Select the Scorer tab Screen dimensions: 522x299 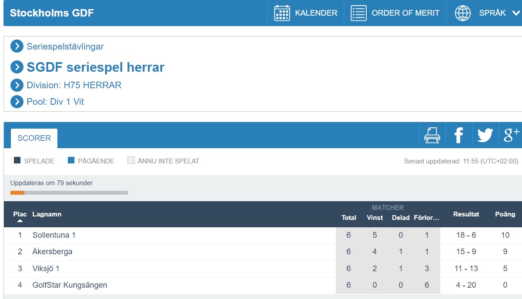coord(34,138)
